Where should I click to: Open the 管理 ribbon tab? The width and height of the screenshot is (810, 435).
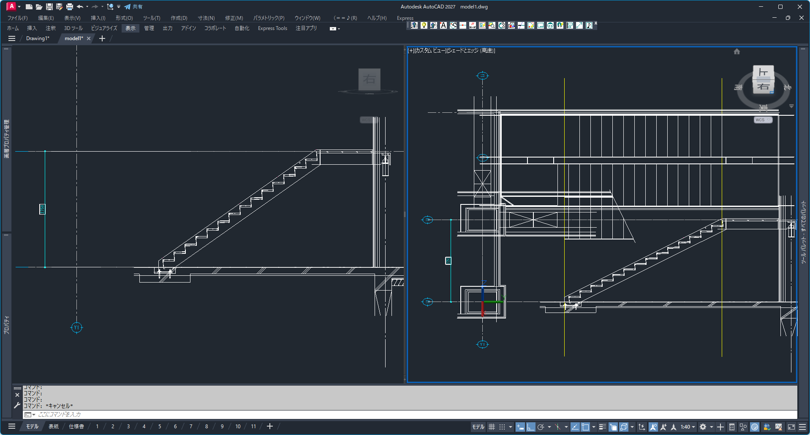tap(149, 28)
